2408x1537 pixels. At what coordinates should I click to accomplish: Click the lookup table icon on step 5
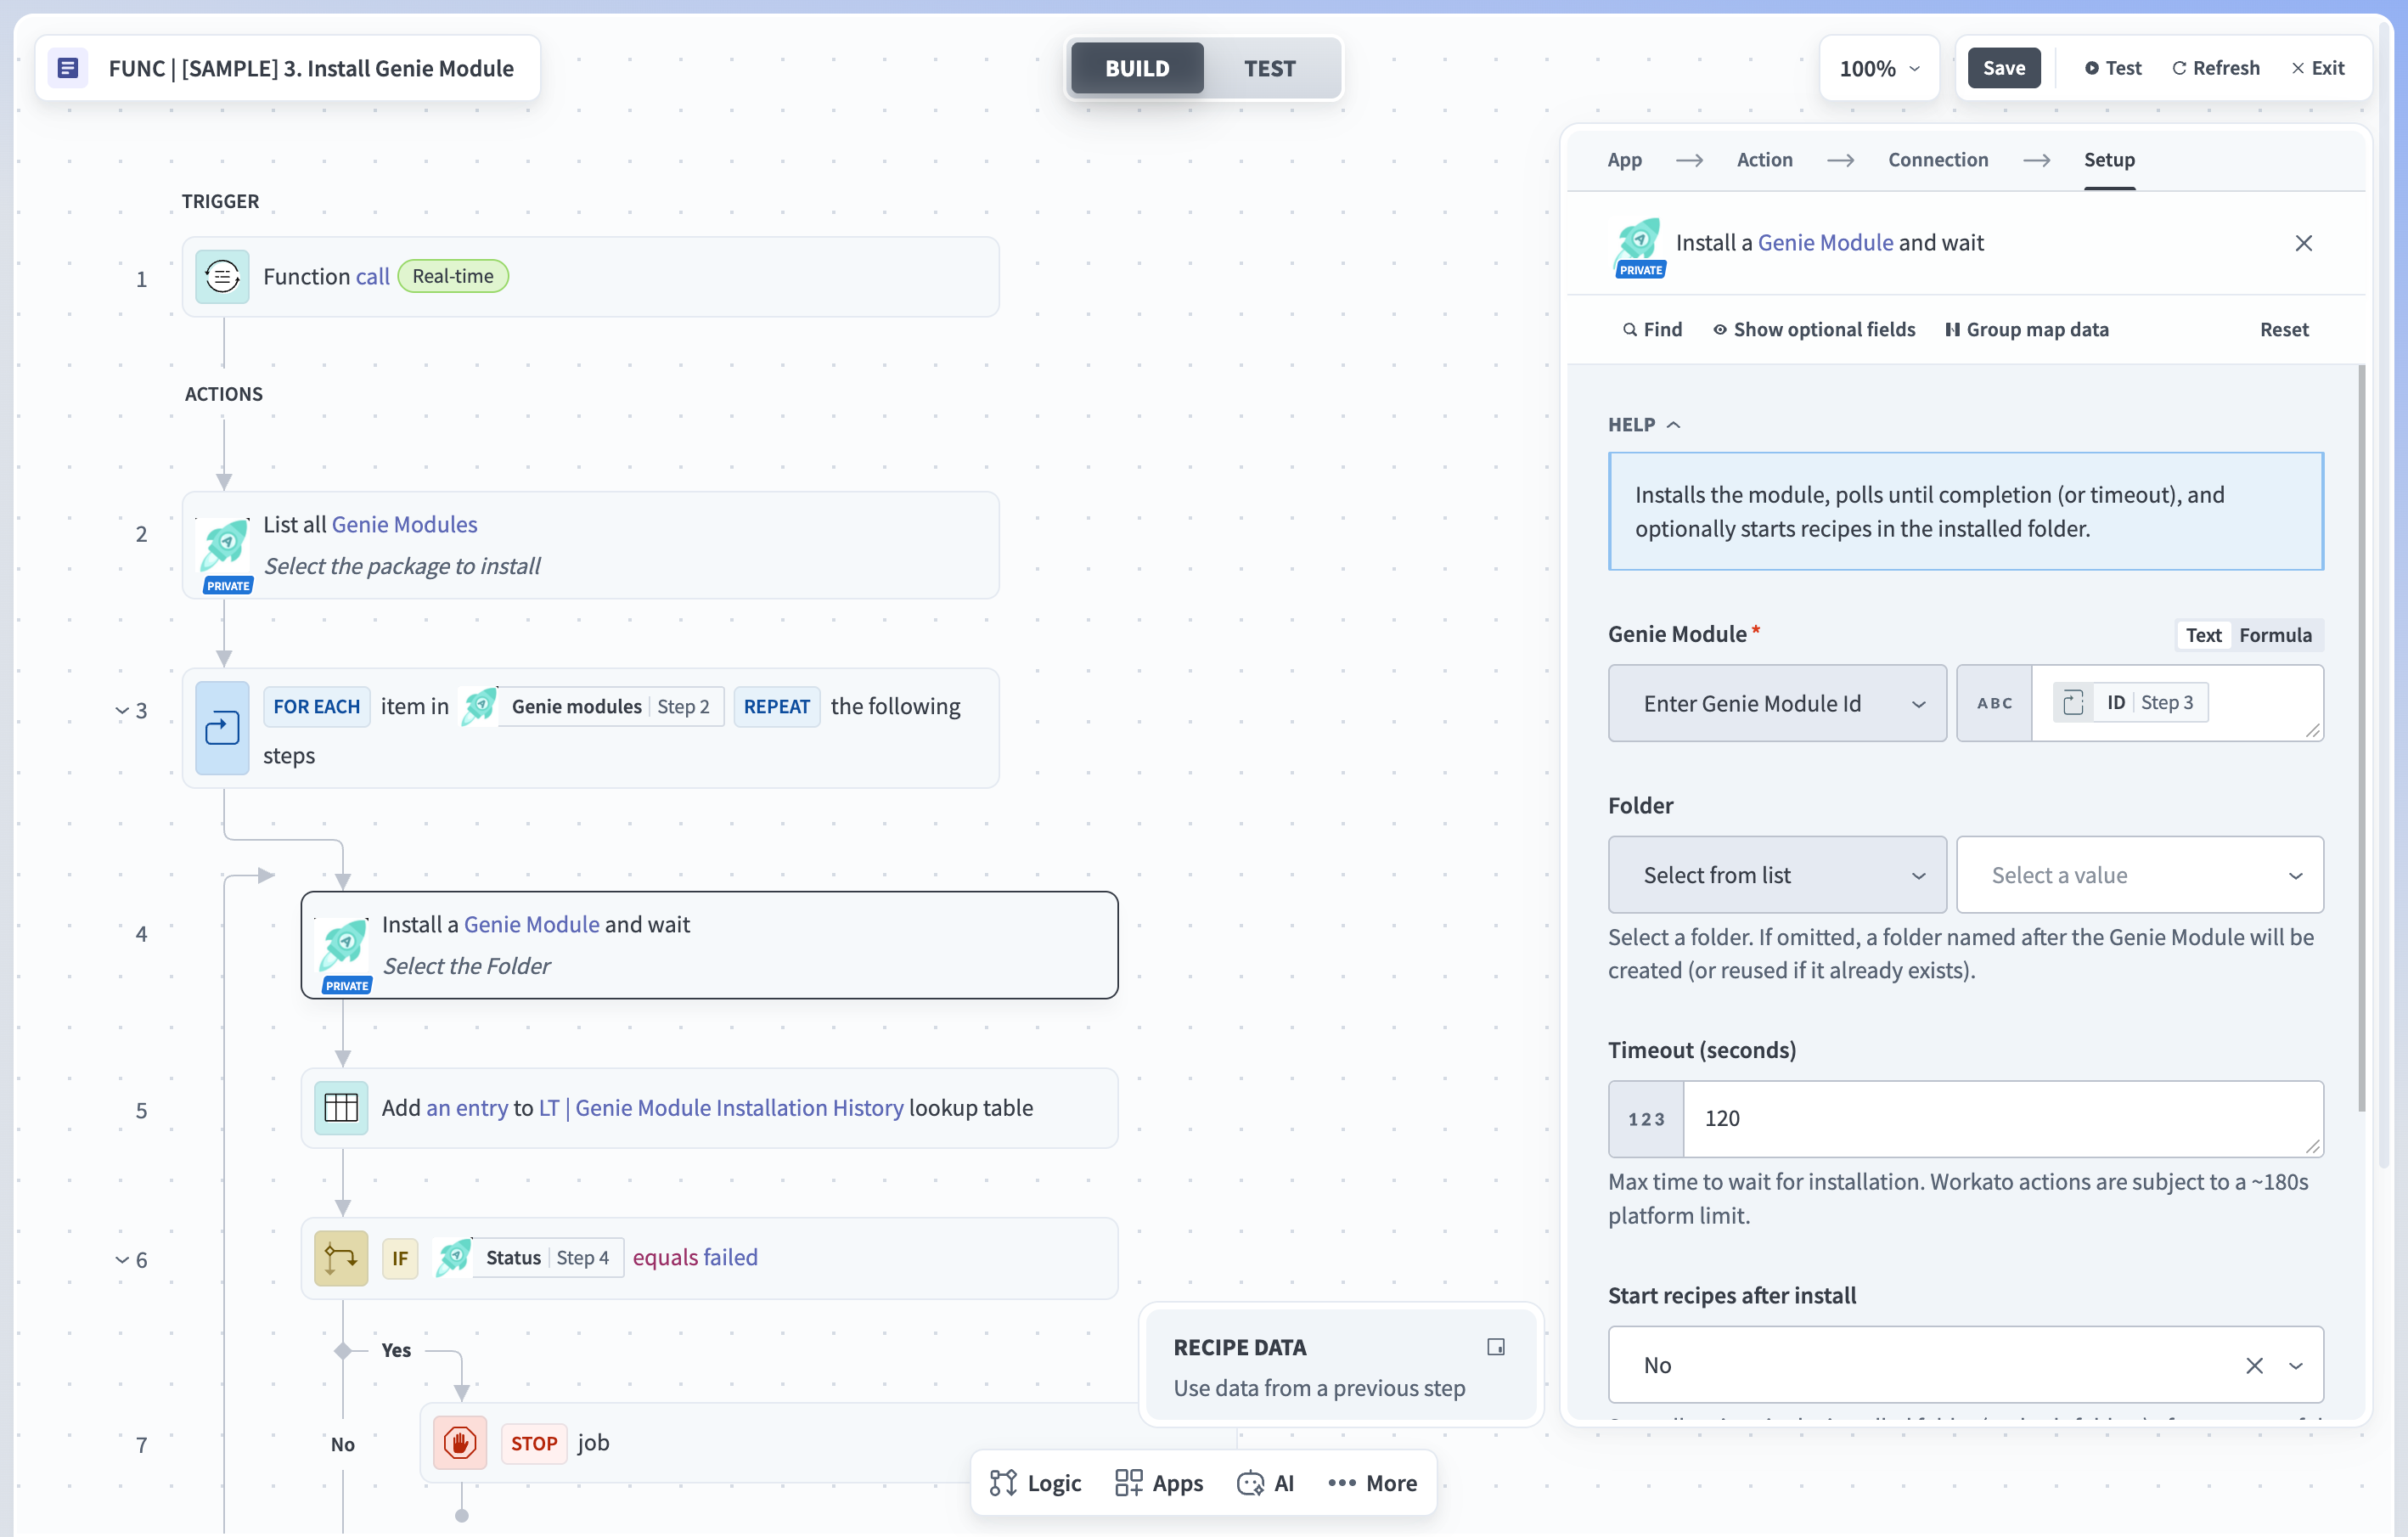[341, 1108]
